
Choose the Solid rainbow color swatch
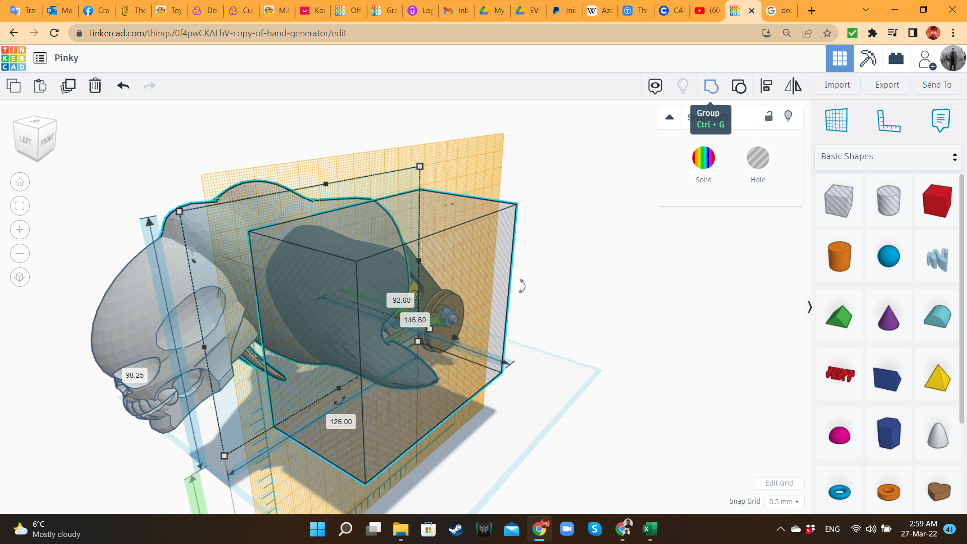703,158
